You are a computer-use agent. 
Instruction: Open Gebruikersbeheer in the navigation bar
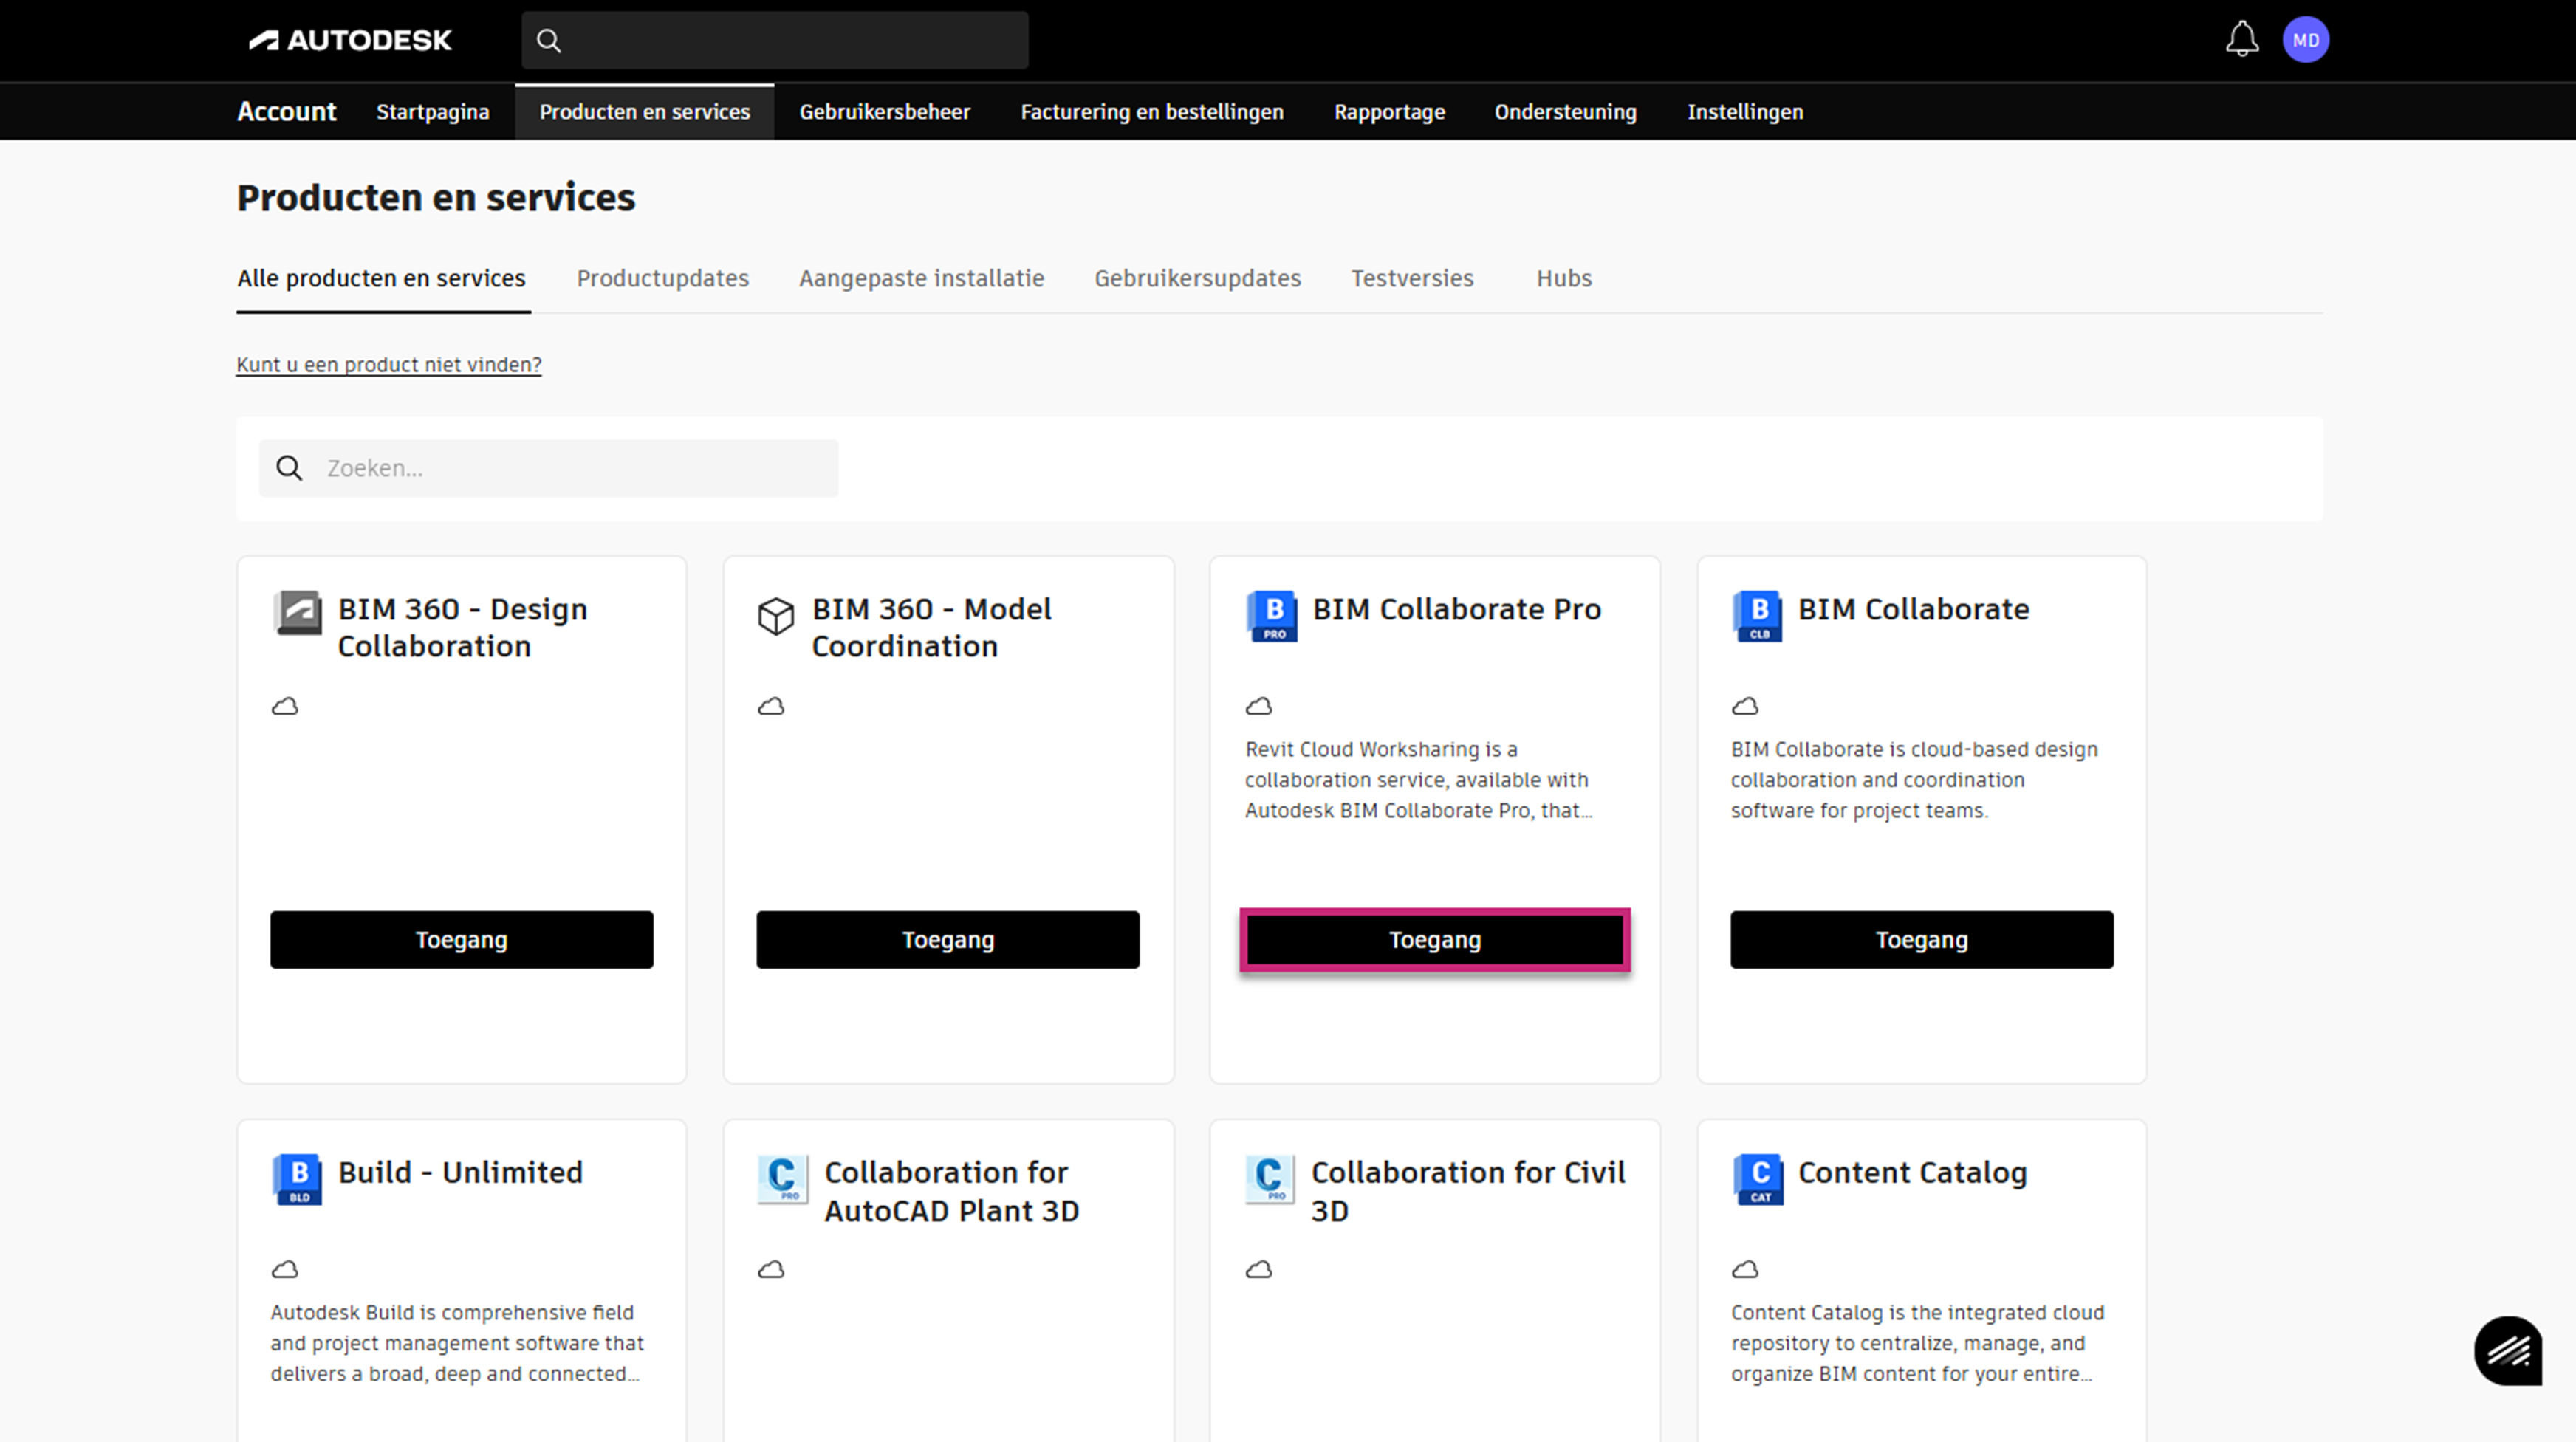[884, 112]
